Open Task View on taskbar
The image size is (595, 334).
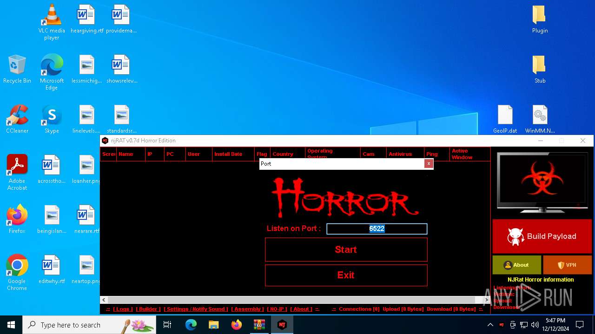point(168,325)
